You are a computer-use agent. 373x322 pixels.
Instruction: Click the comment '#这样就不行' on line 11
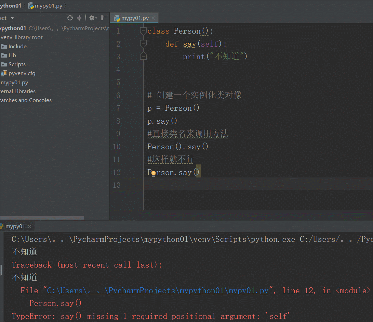click(171, 159)
